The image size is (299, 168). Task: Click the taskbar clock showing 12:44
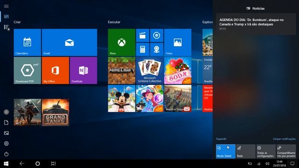(x=279, y=164)
